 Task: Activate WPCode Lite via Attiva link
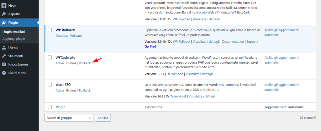point(60,63)
